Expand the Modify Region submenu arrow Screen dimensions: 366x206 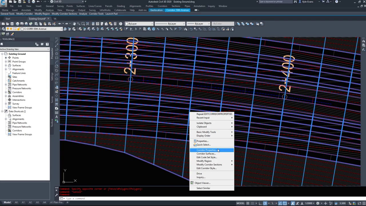point(232,161)
